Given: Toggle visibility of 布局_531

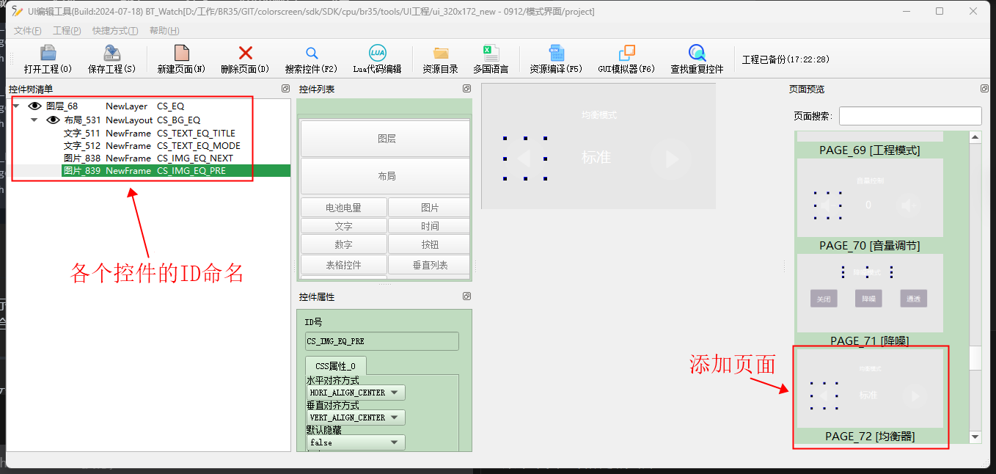Looking at the screenshot, I should pos(53,120).
